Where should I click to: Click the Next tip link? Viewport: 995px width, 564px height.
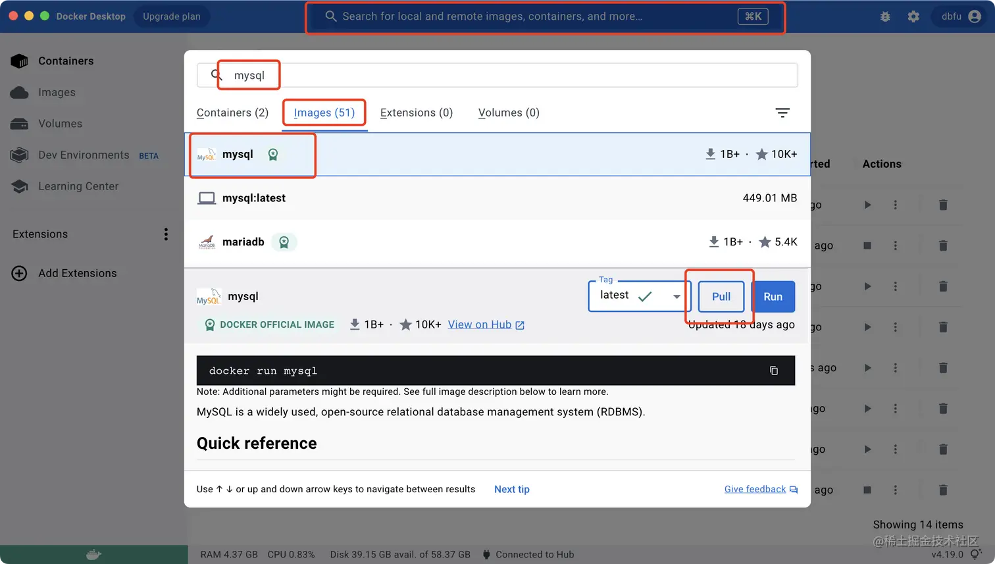[512, 490]
